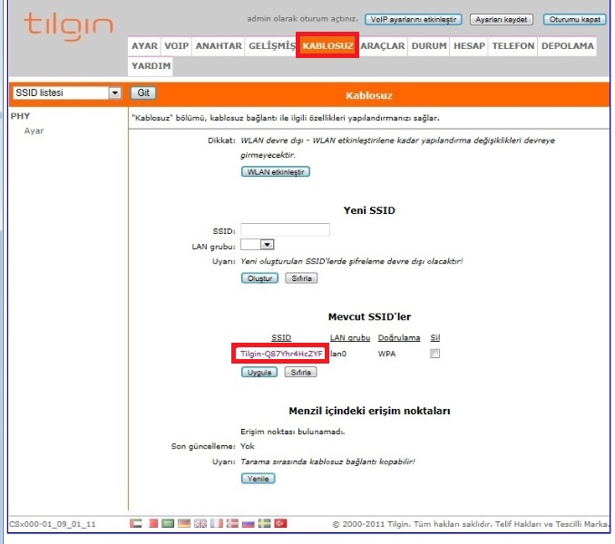Screen dimensions: 615x544
Task: Open the AYAR tab
Action: pyautogui.click(x=144, y=46)
